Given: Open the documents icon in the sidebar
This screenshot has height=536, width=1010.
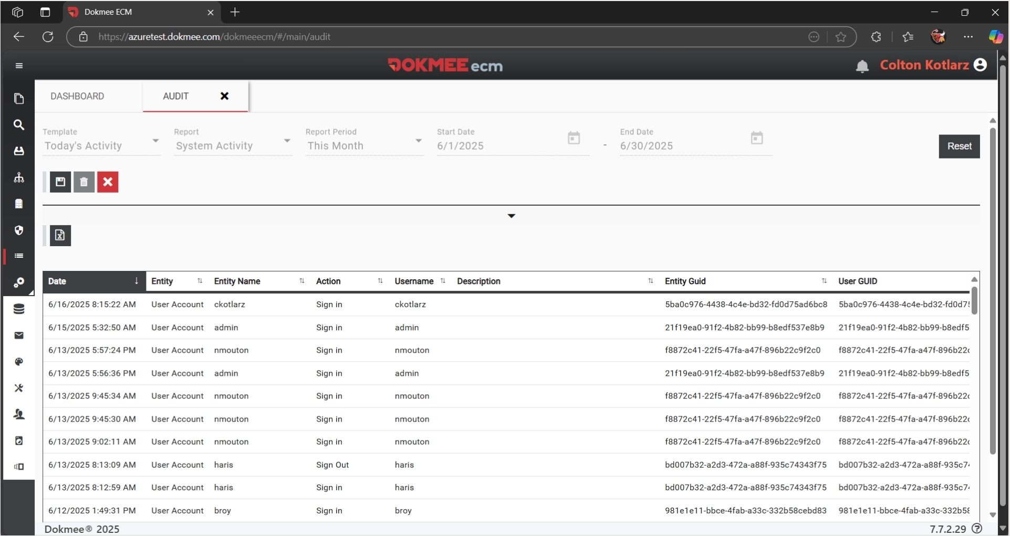Looking at the screenshot, I should pyautogui.click(x=19, y=99).
